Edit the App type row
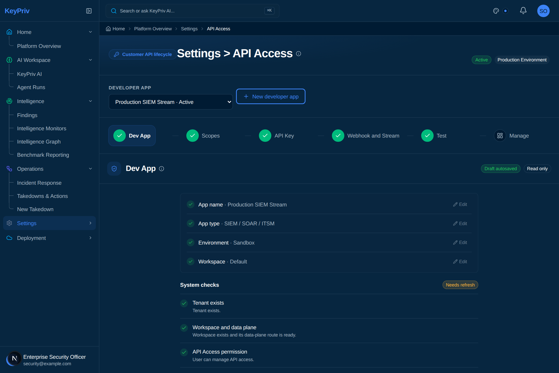The height and width of the screenshot is (373, 559). click(x=460, y=223)
